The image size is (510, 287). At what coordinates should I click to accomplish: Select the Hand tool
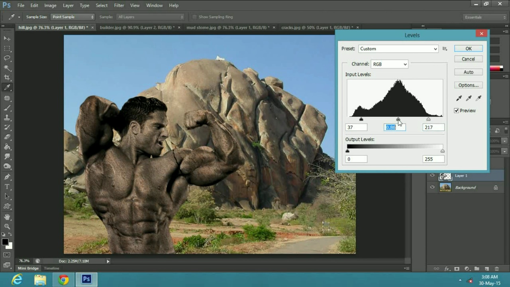pos(7,217)
